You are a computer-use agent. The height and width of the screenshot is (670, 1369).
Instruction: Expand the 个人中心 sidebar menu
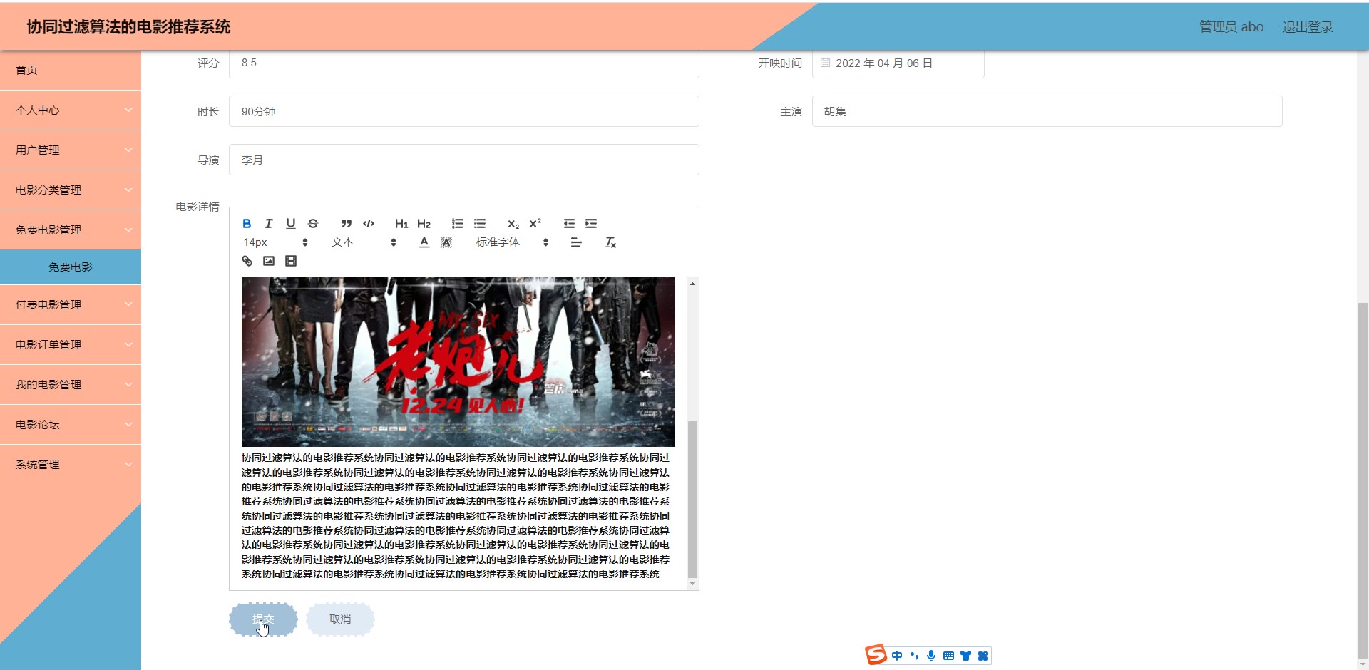[x=71, y=110]
